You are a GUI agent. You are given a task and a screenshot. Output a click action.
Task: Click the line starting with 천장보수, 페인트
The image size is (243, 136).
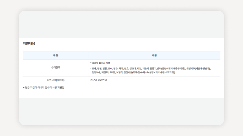pos(133,72)
